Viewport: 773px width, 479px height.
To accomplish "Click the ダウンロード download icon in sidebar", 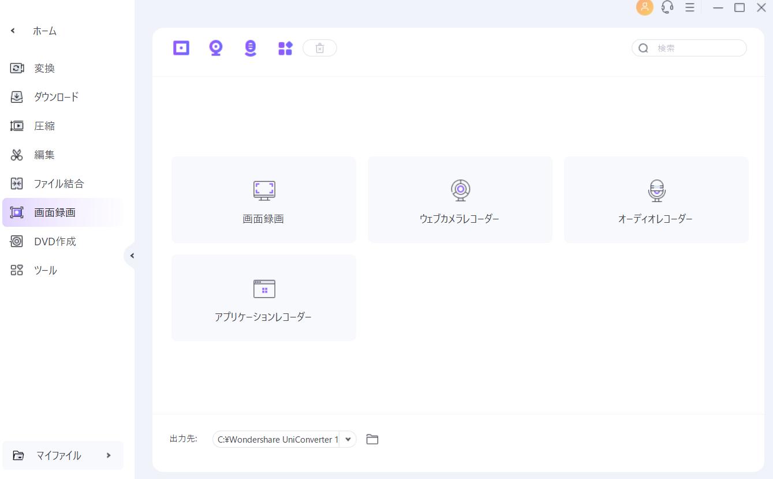I will point(17,97).
